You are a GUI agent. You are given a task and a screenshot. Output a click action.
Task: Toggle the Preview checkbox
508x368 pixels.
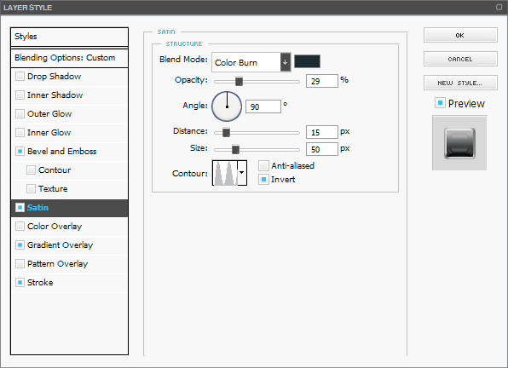[440, 103]
